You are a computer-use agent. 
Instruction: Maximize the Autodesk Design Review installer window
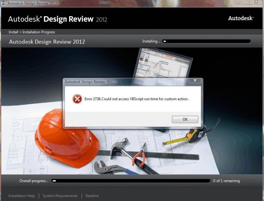(x=246, y=2)
